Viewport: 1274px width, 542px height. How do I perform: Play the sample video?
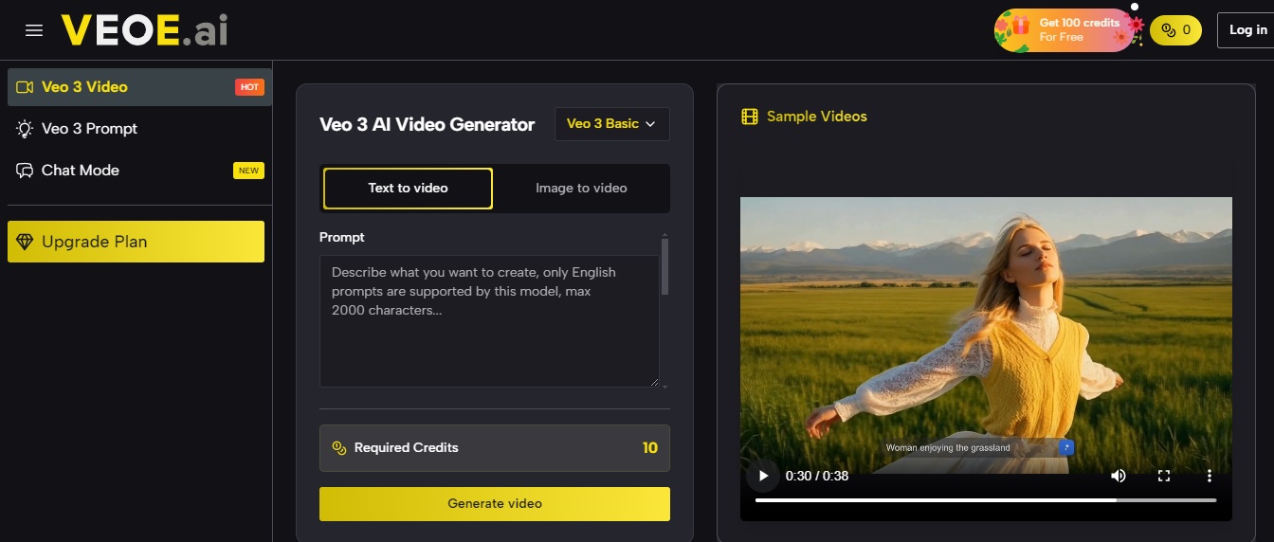click(763, 476)
